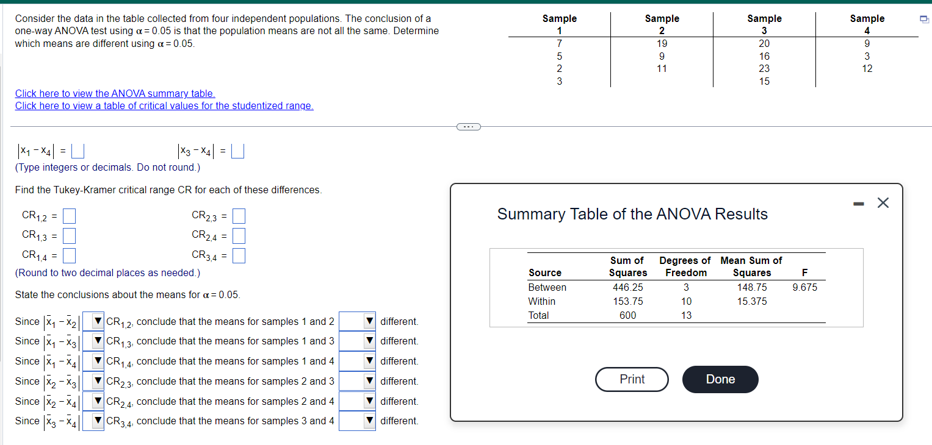The image size is (932, 445).
Task: Click the CR1,4 answer box
Action: click(x=69, y=255)
